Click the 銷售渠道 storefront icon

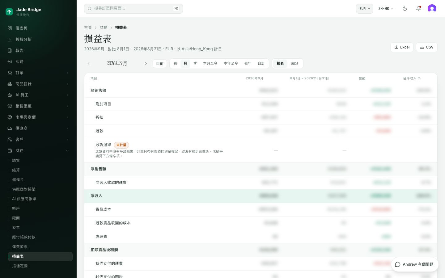pos(10,106)
